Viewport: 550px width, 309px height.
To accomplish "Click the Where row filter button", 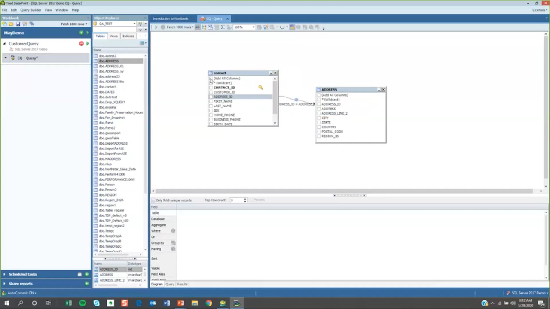I will click(173, 231).
